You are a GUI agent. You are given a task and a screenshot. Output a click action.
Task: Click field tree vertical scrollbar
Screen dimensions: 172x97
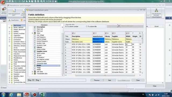pos(62,53)
